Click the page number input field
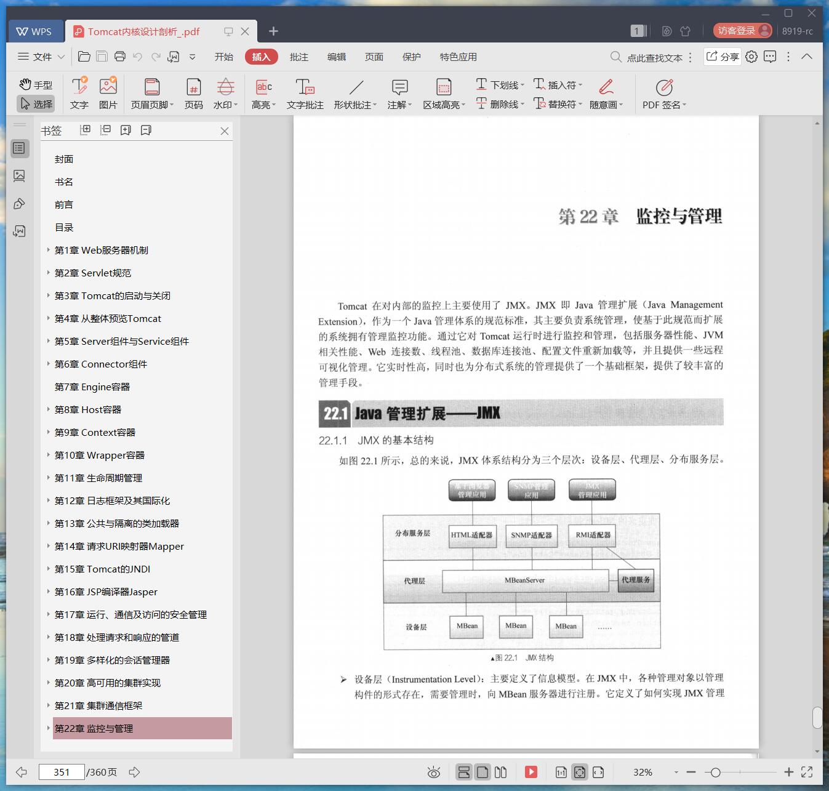The image size is (829, 791). pos(62,772)
